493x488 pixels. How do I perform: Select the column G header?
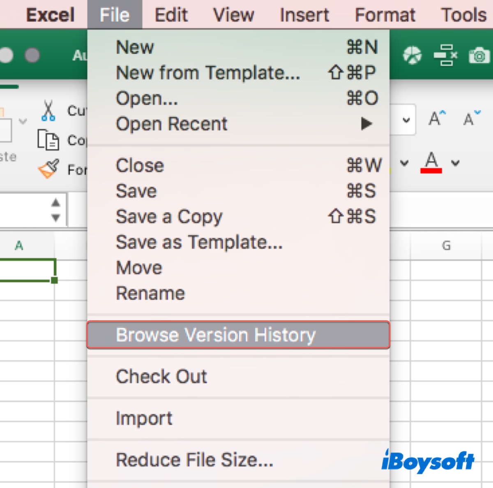(x=446, y=246)
